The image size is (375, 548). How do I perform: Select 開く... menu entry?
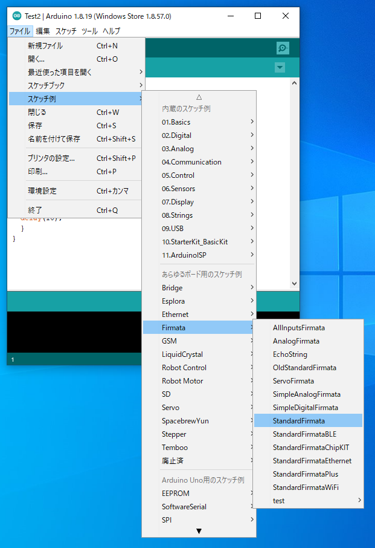coord(75,59)
